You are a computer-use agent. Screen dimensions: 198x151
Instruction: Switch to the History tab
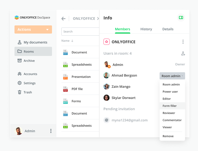(146, 29)
